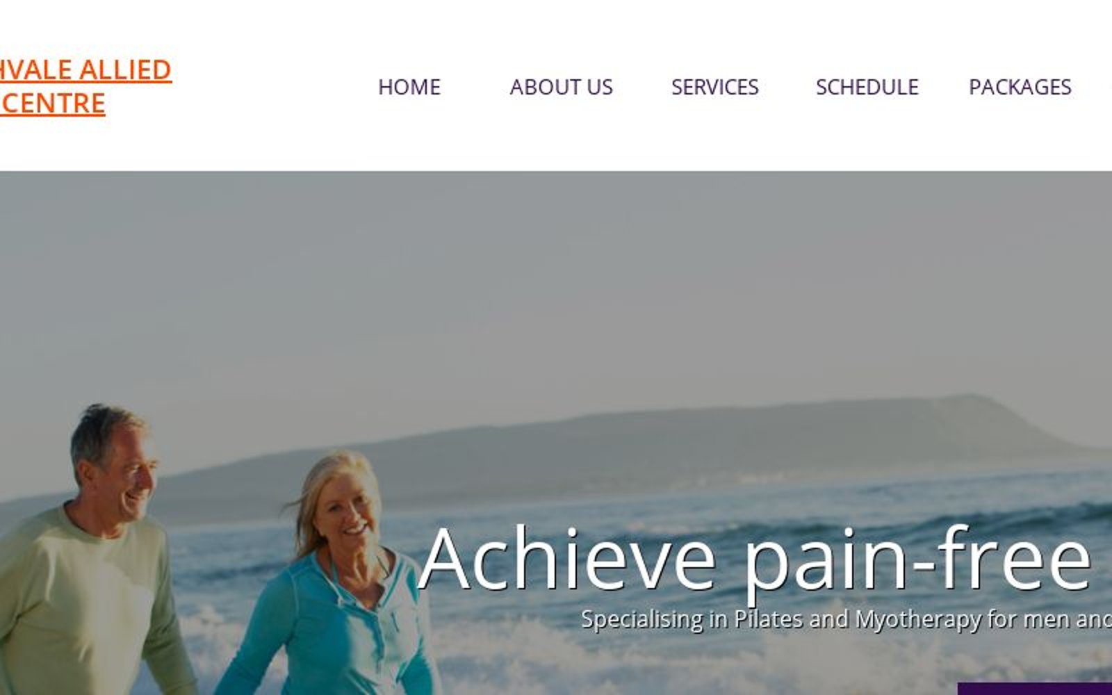Viewport: 1112px width, 695px height.
Task: Click the hazy sky area of the hero image
Action: tap(556, 278)
